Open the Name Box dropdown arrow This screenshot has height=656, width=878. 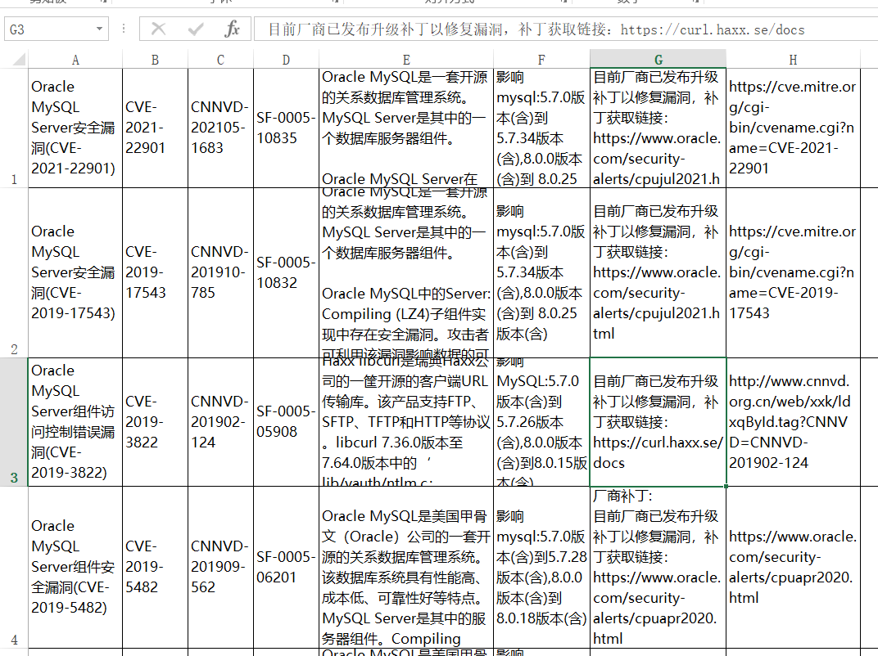pyautogui.click(x=99, y=29)
